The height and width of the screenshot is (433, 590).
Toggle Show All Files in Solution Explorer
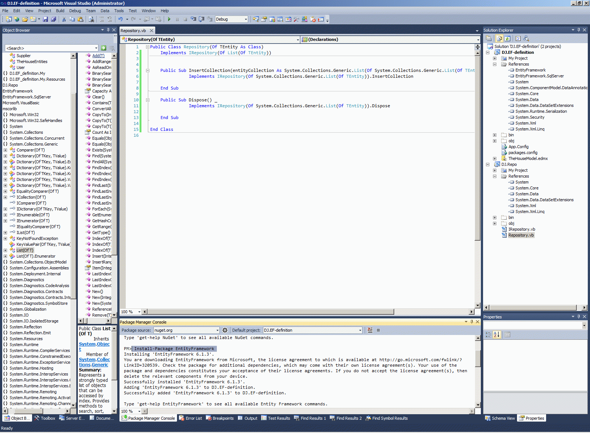point(499,38)
